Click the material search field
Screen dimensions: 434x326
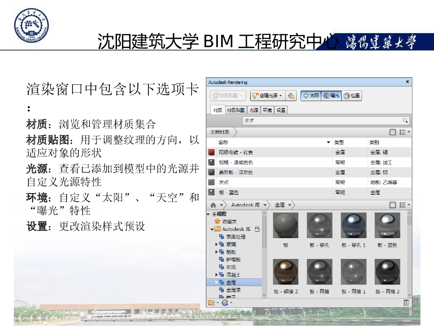(x=326, y=121)
